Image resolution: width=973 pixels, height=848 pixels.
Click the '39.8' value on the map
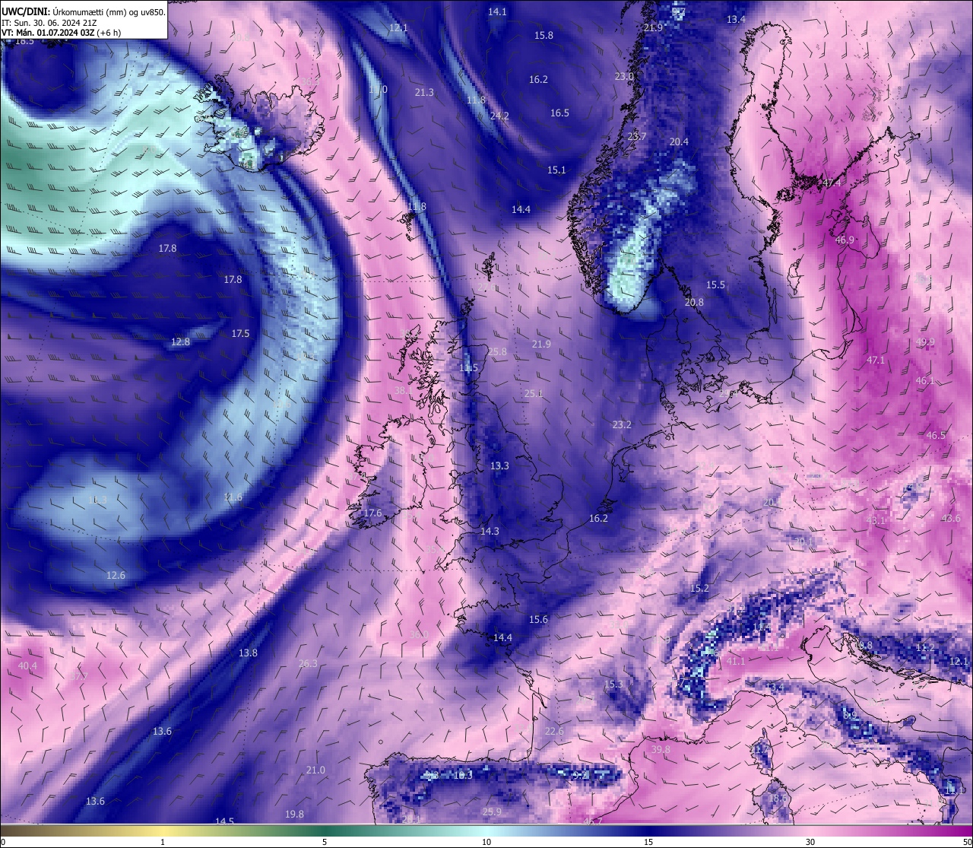click(x=661, y=749)
